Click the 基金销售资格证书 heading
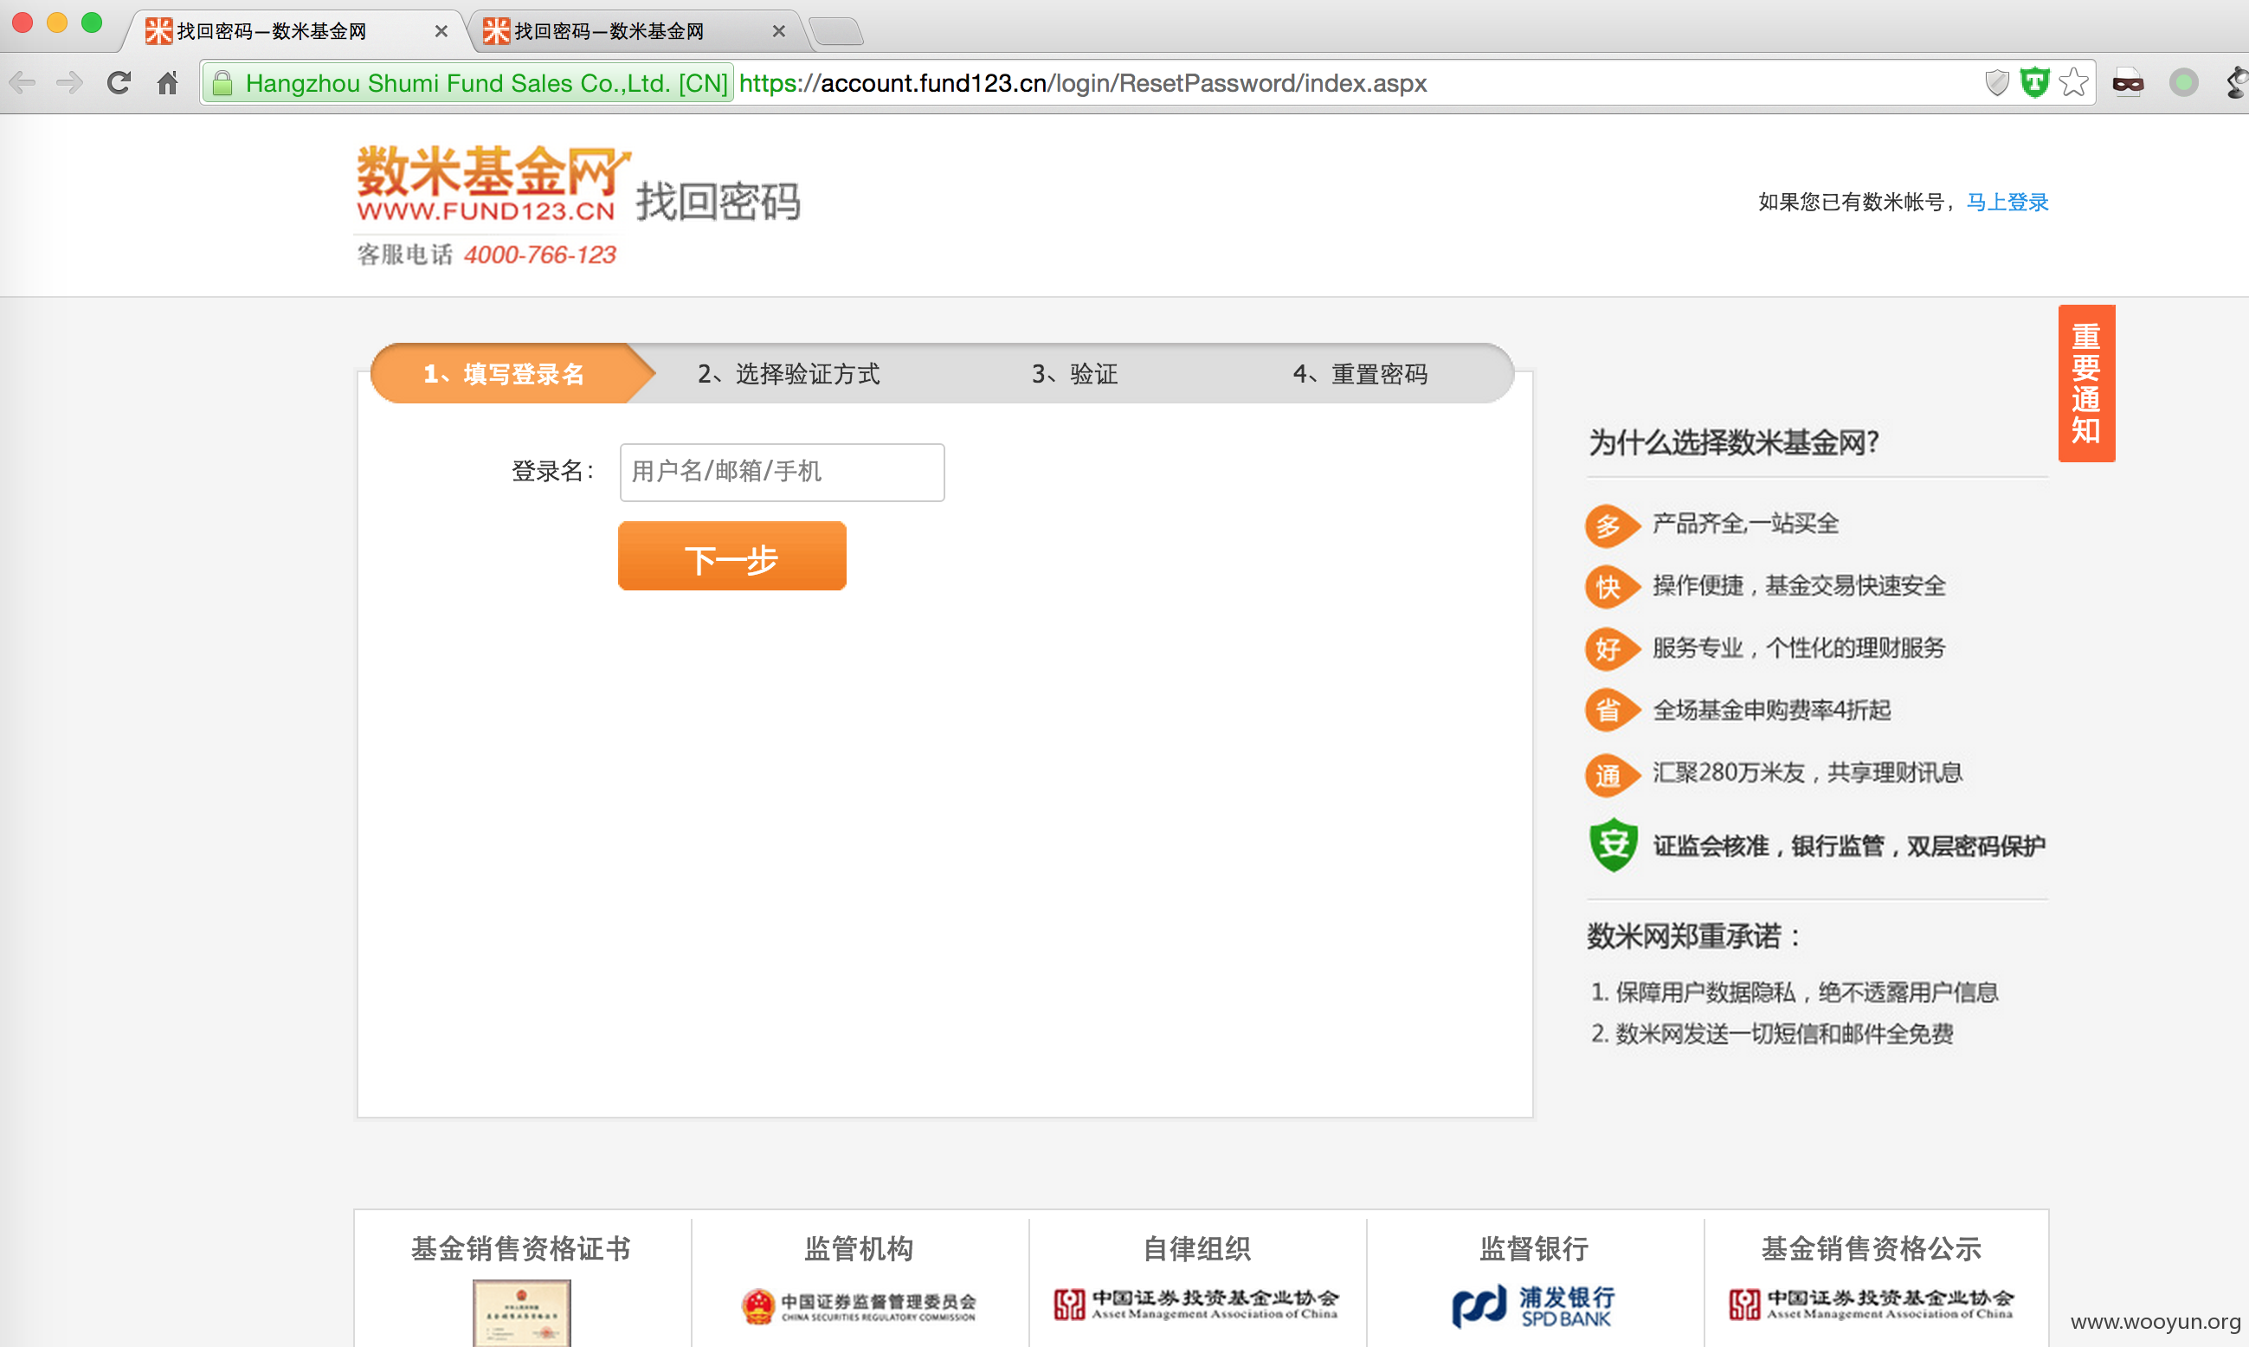 click(521, 1249)
